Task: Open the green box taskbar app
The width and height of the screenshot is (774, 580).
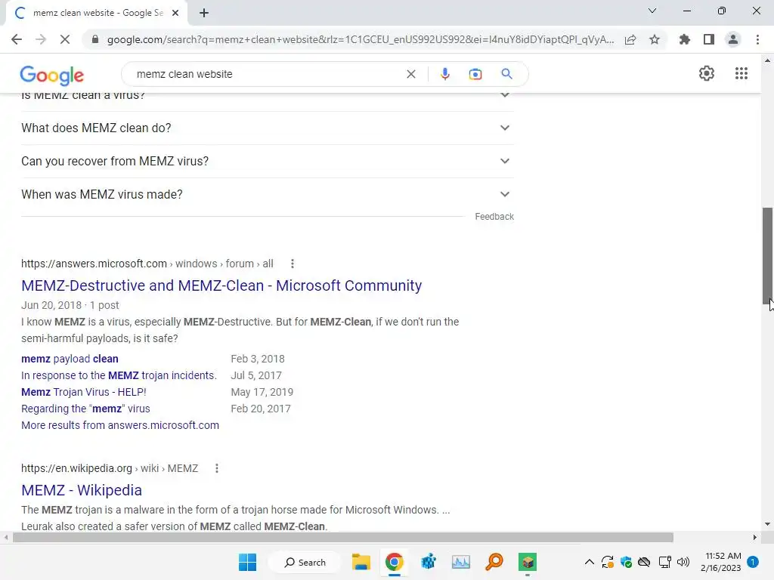Action: [527, 562]
